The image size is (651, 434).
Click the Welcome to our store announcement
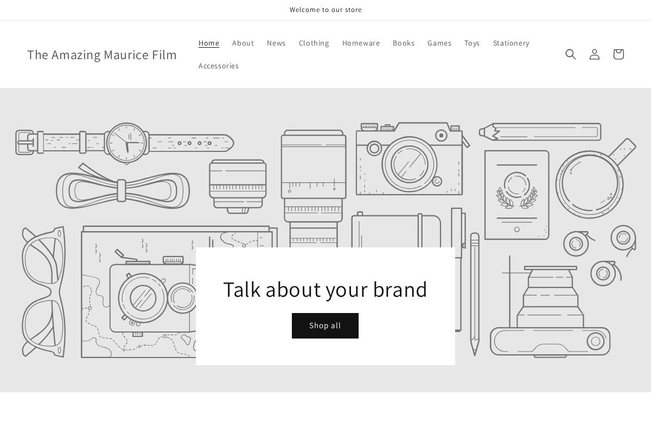click(x=325, y=10)
